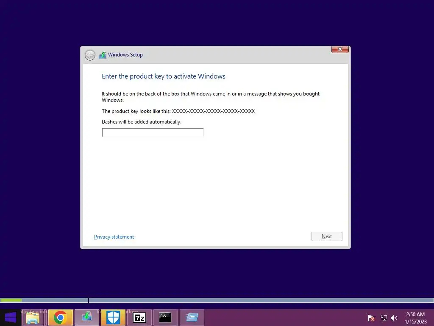The width and height of the screenshot is (434, 326).
Task: Click the Run dialog taskbar icon
Action: coord(192,318)
